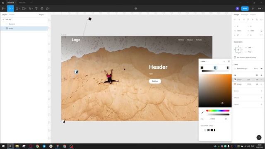Screen dimensions: 265x149
Task: Open the zoom level dropdown
Action: [x=260, y=8]
